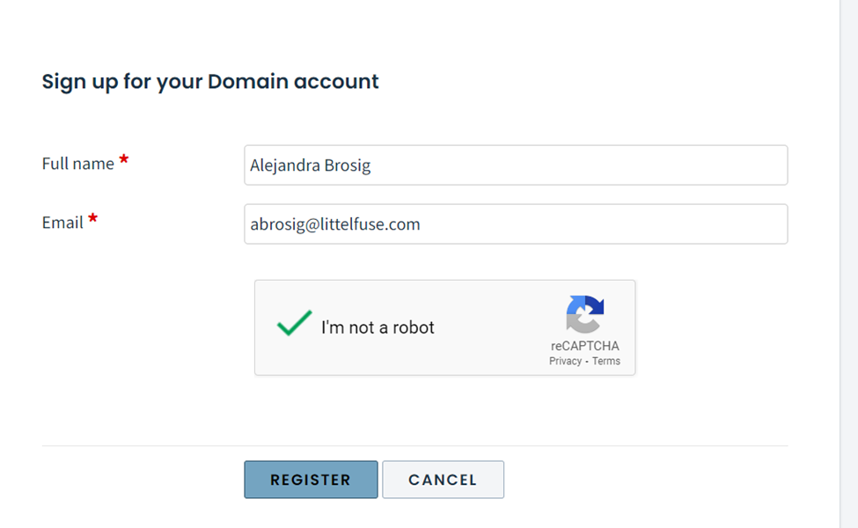The height and width of the screenshot is (528, 858).
Task: Click the "reCAPTCHA" text under the logo
Action: 585,346
